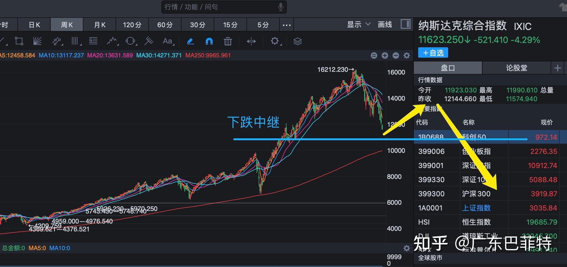Open the chart settings gear
The height and width of the screenshot is (267, 567).
point(275,41)
